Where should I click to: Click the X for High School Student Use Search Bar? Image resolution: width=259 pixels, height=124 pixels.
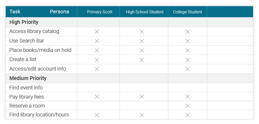142,41
